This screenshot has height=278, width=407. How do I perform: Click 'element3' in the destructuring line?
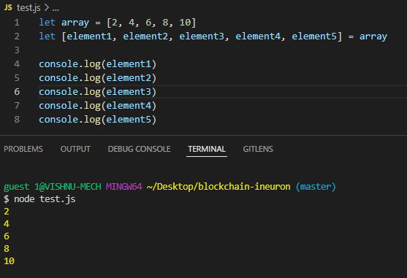(x=202, y=36)
